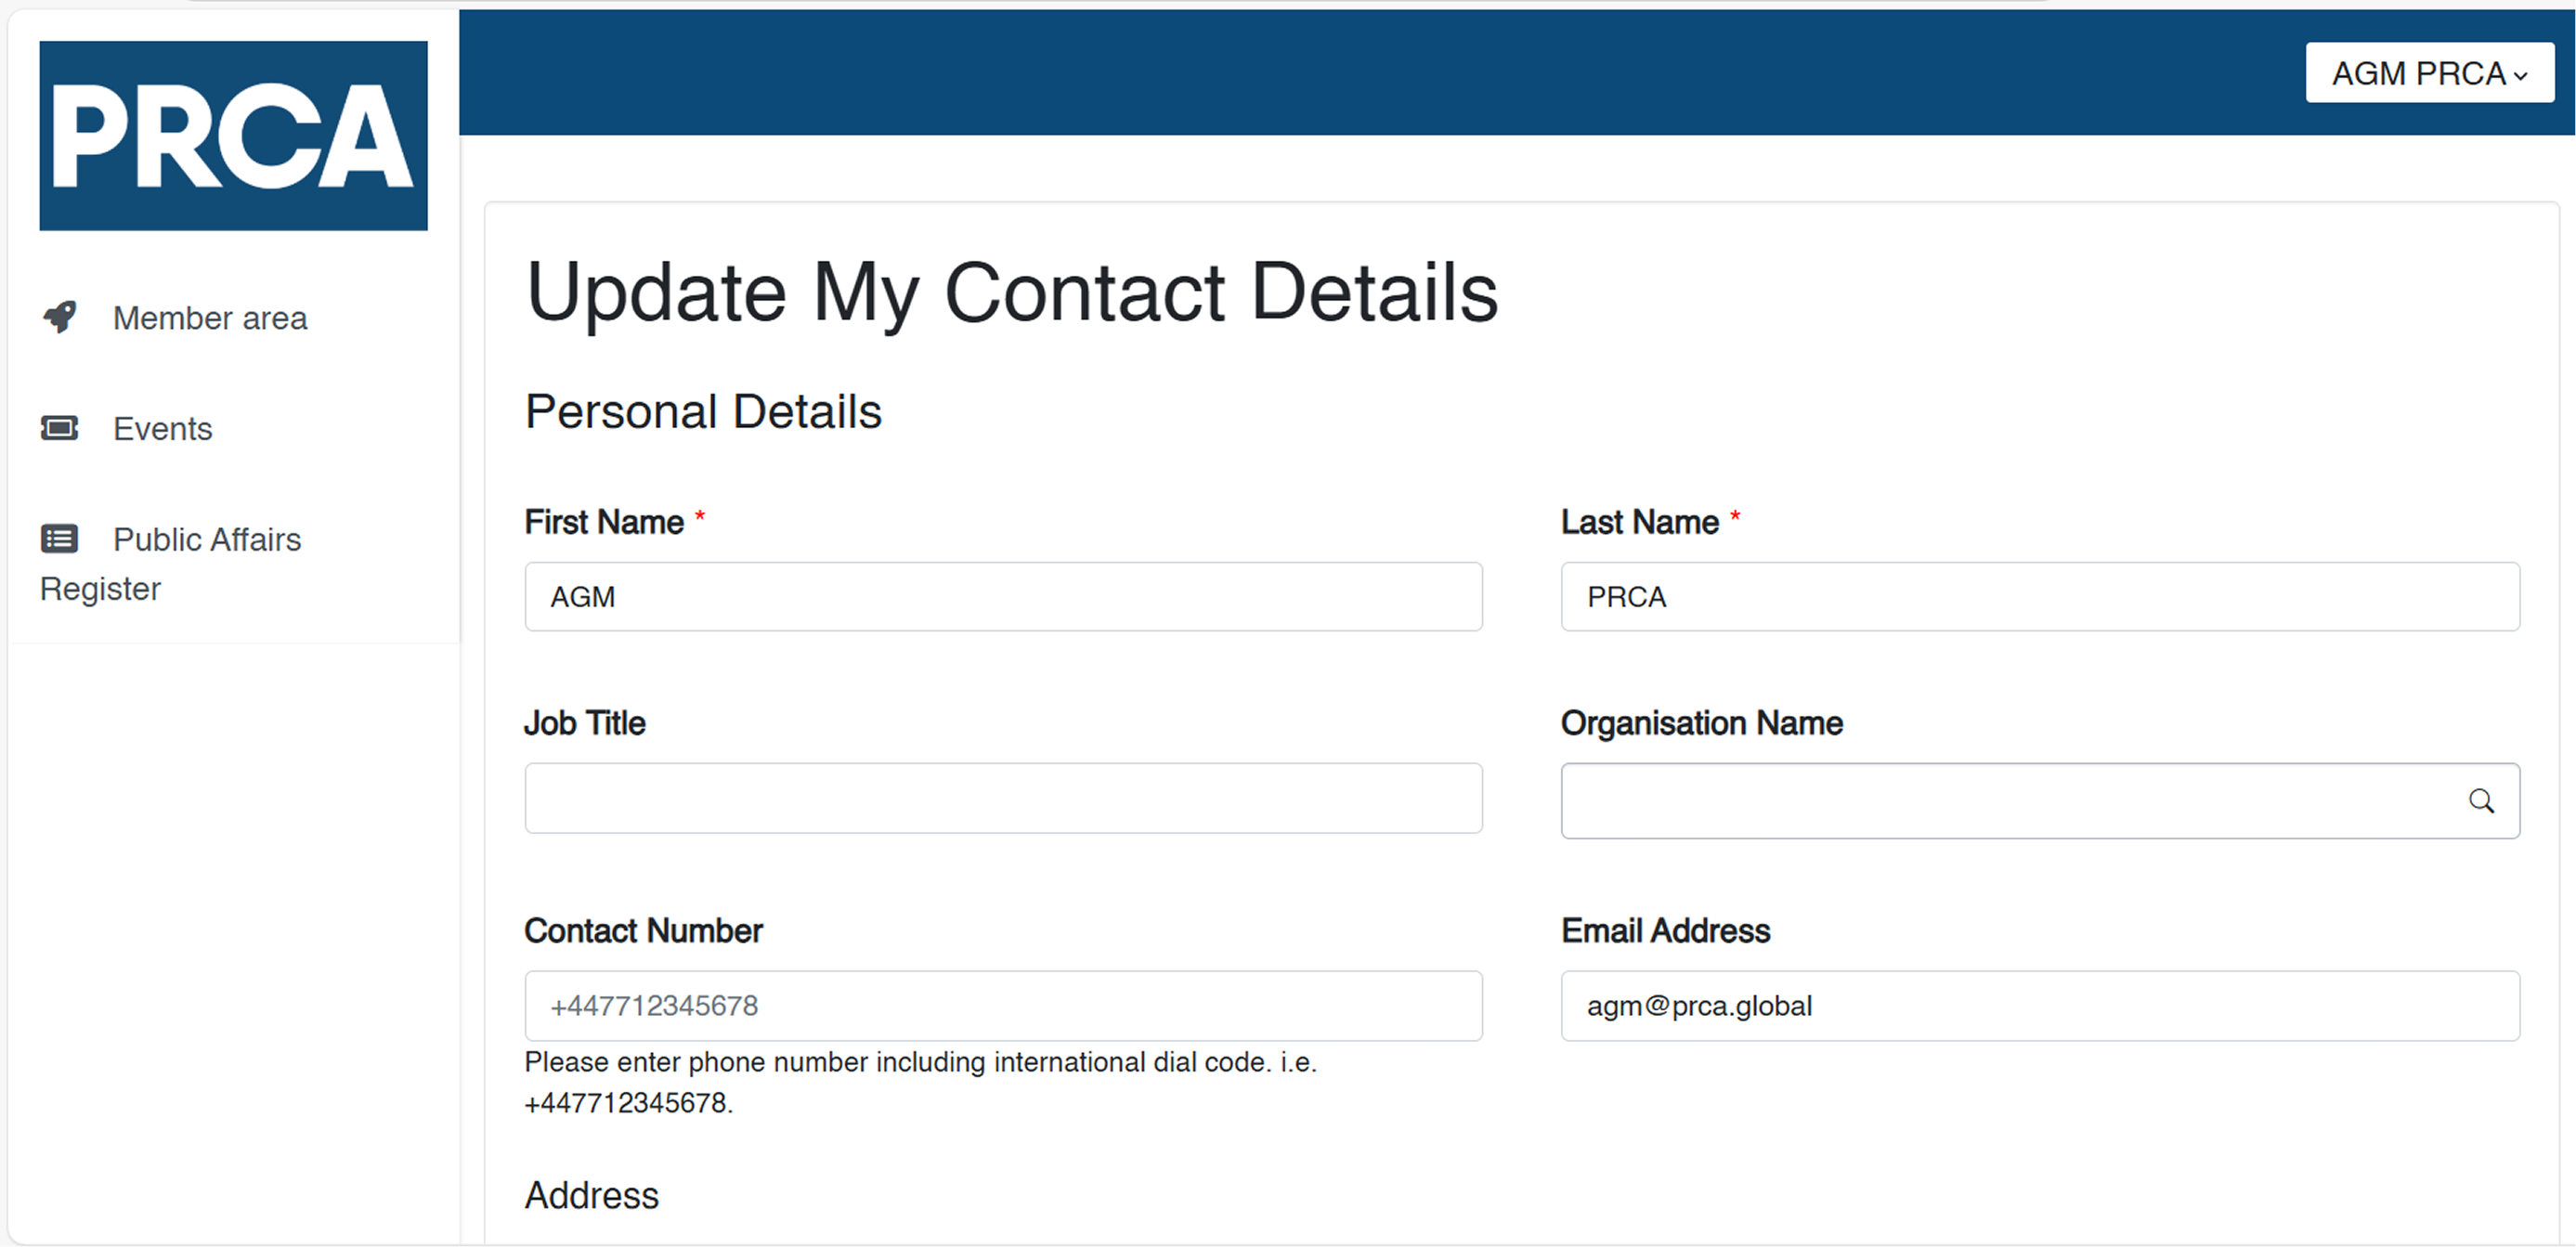Click the Email Address label

[x=1666, y=931]
